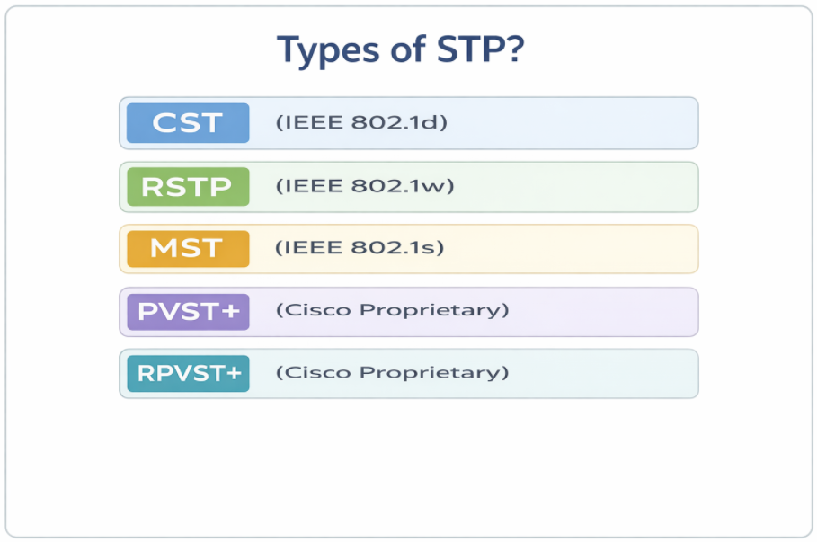Click the blue CST label
Image resolution: width=817 pixels, height=542 pixels.
click(x=188, y=123)
